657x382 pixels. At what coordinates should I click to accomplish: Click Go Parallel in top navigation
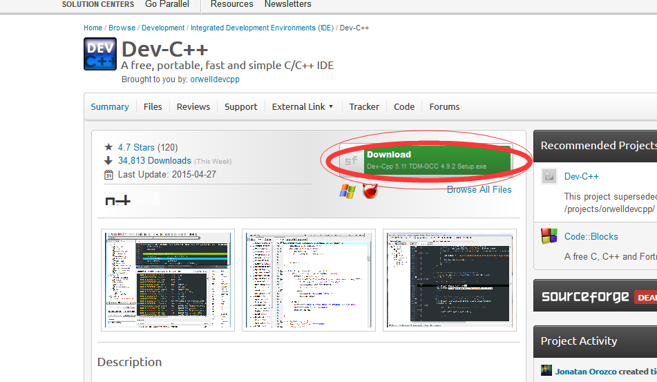point(167,4)
